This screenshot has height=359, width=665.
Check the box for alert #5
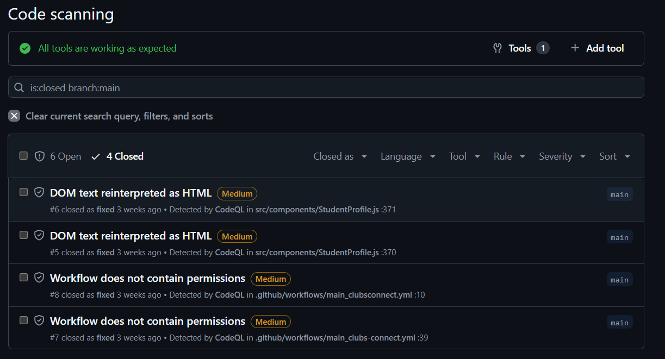23,235
